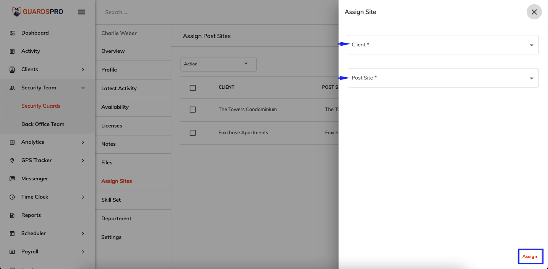Click the Analytics chart icon

tap(12, 142)
